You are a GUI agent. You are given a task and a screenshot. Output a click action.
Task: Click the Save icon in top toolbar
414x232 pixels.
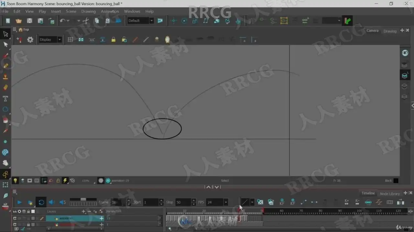tap(29, 21)
